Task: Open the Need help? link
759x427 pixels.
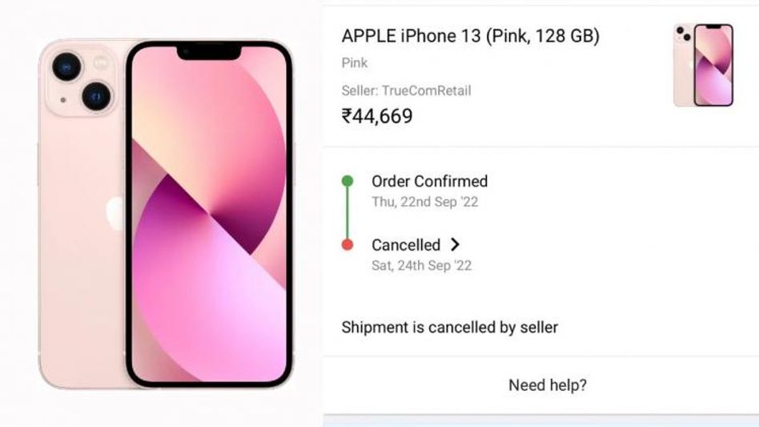Action: tap(548, 385)
